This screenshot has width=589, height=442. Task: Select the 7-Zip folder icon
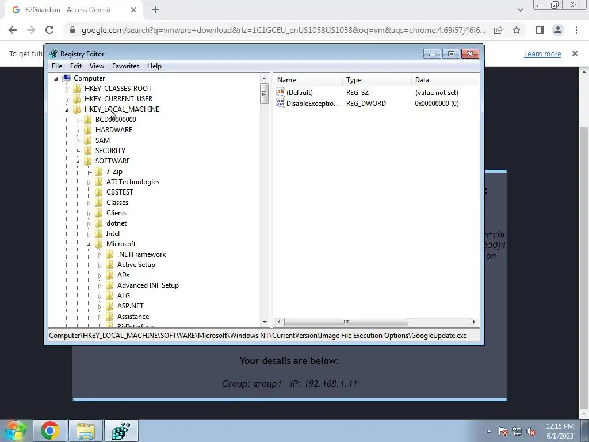[x=98, y=172]
